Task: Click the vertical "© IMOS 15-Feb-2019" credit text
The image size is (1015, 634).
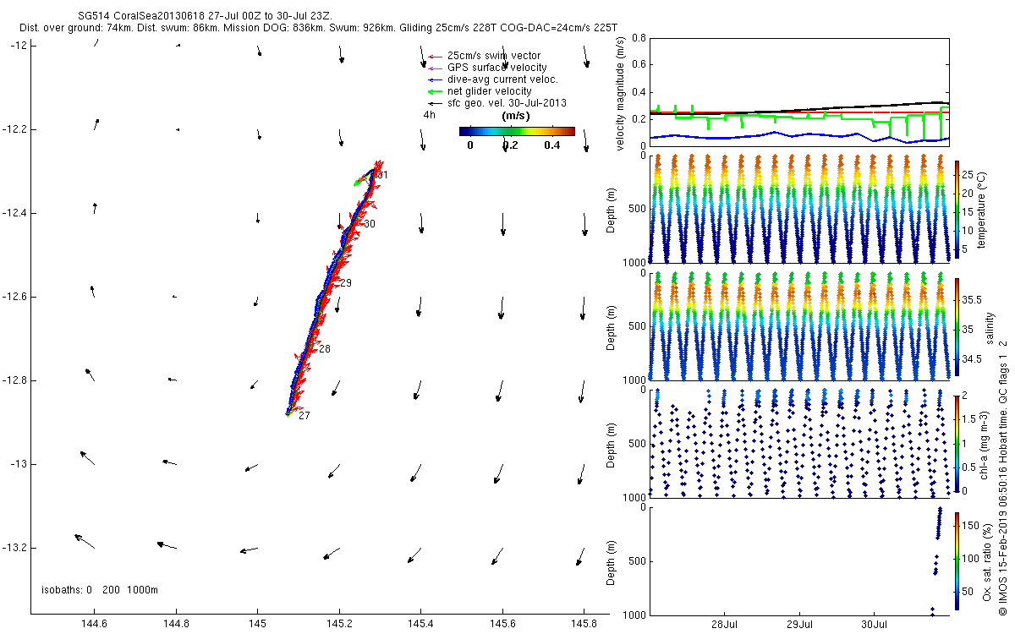Action: (1002, 476)
